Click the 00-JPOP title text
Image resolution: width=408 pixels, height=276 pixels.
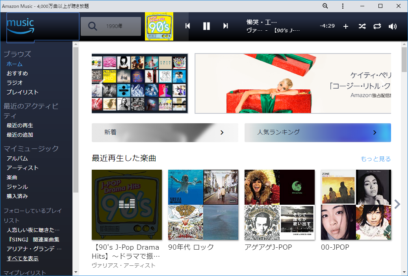[x=335, y=247]
